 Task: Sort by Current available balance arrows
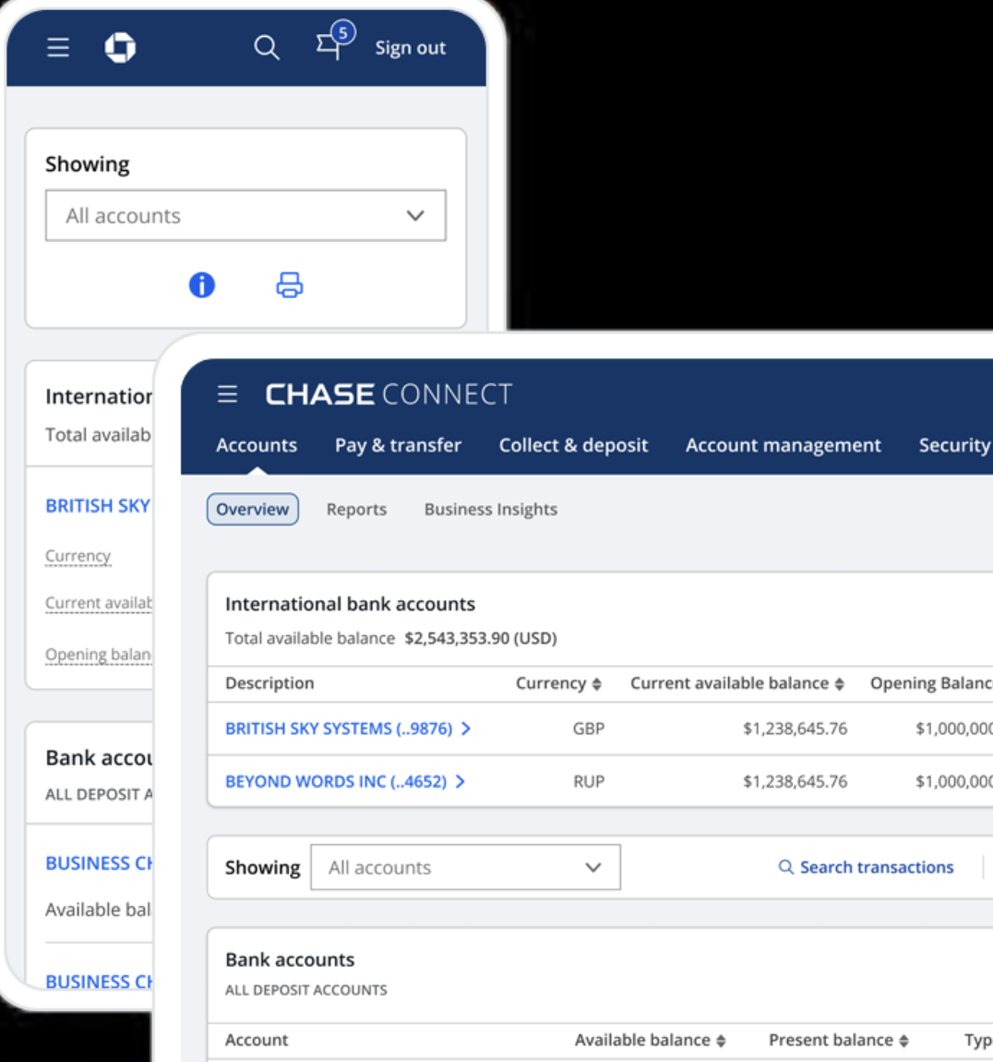(839, 684)
